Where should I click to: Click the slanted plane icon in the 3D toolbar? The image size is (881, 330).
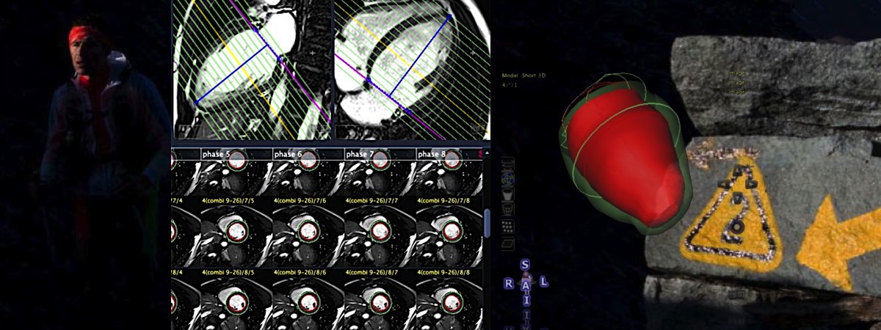coord(507,242)
